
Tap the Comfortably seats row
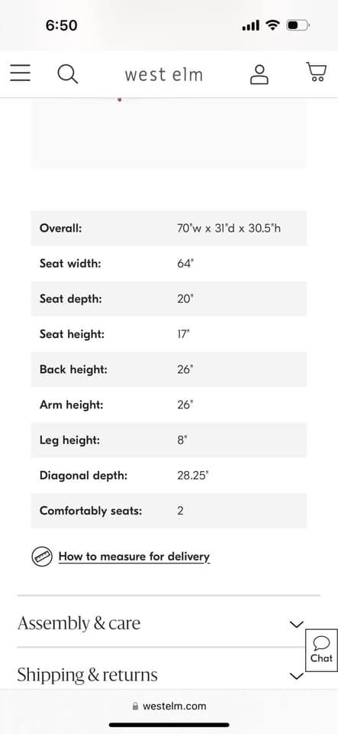click(169, 511)
